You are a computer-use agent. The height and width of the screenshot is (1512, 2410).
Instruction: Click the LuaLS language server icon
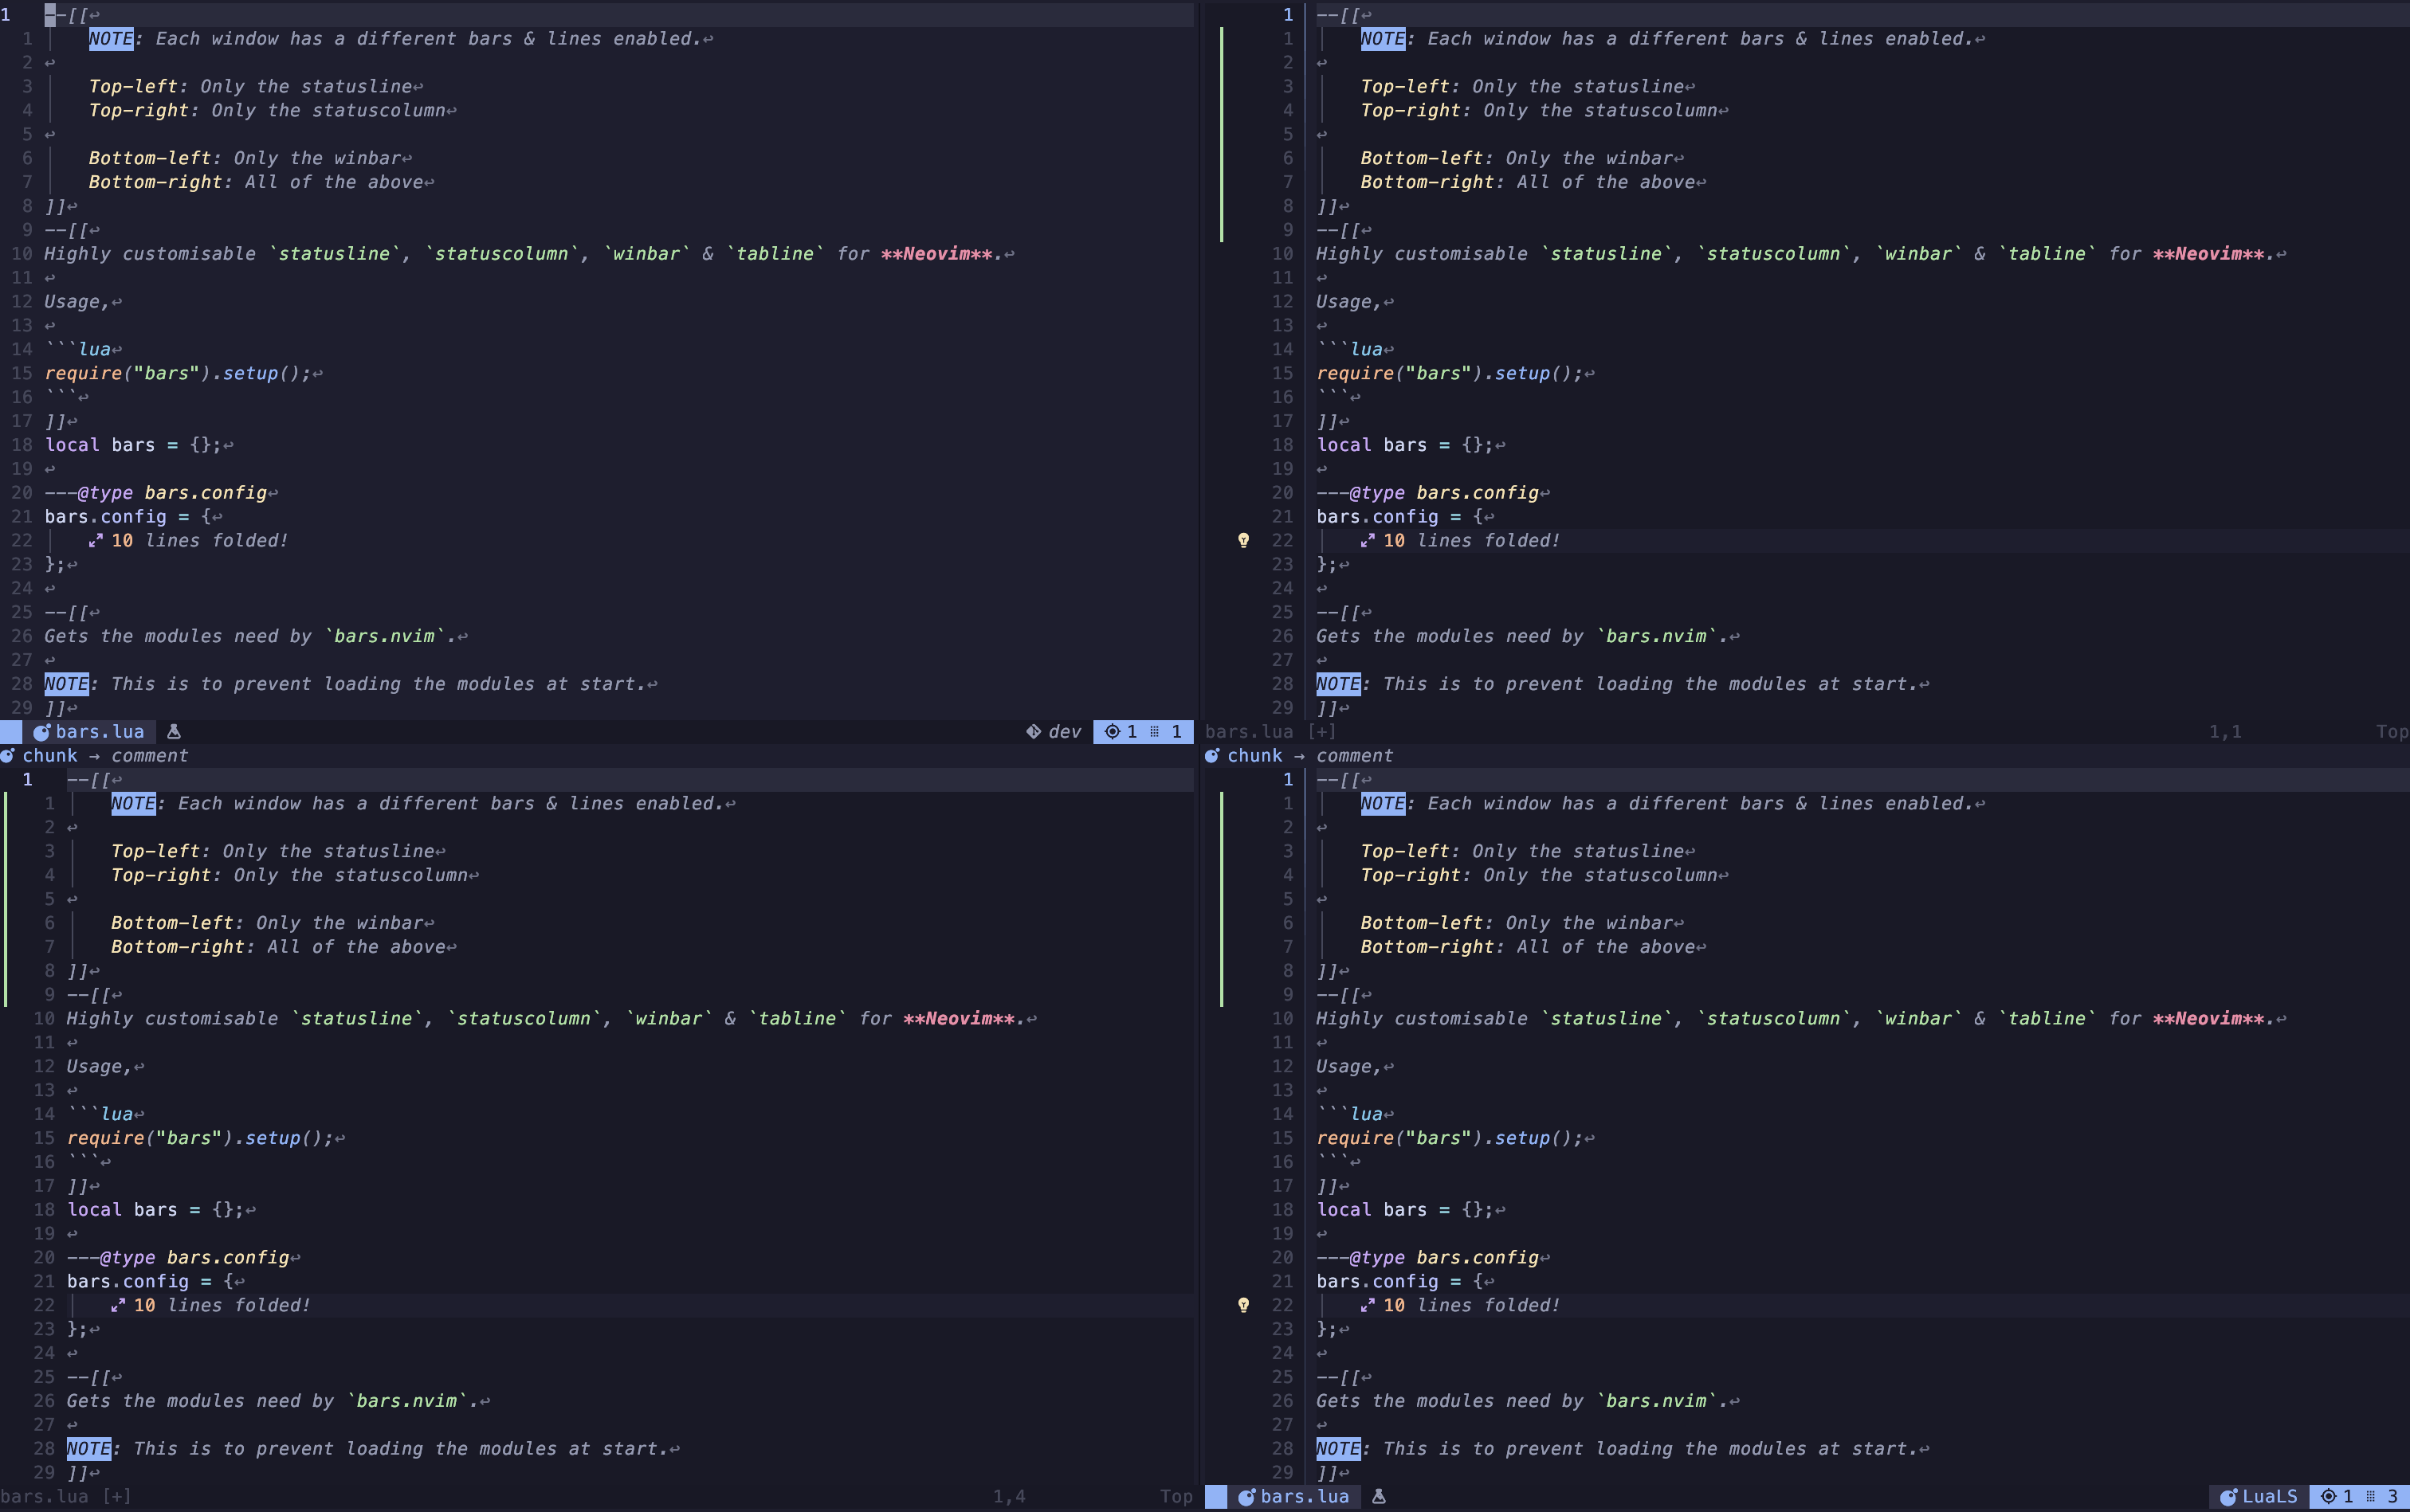click(x=2228, y=1497)
